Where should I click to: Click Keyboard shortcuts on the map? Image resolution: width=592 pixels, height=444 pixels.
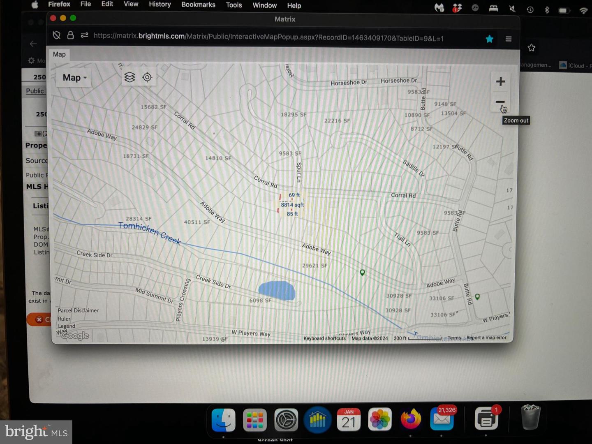click(324, 338)
